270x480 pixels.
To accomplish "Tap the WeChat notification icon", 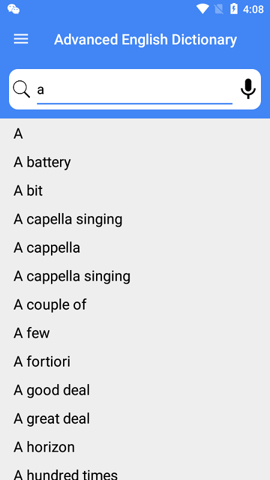I will pyautogui.click(x=13, y=9).
